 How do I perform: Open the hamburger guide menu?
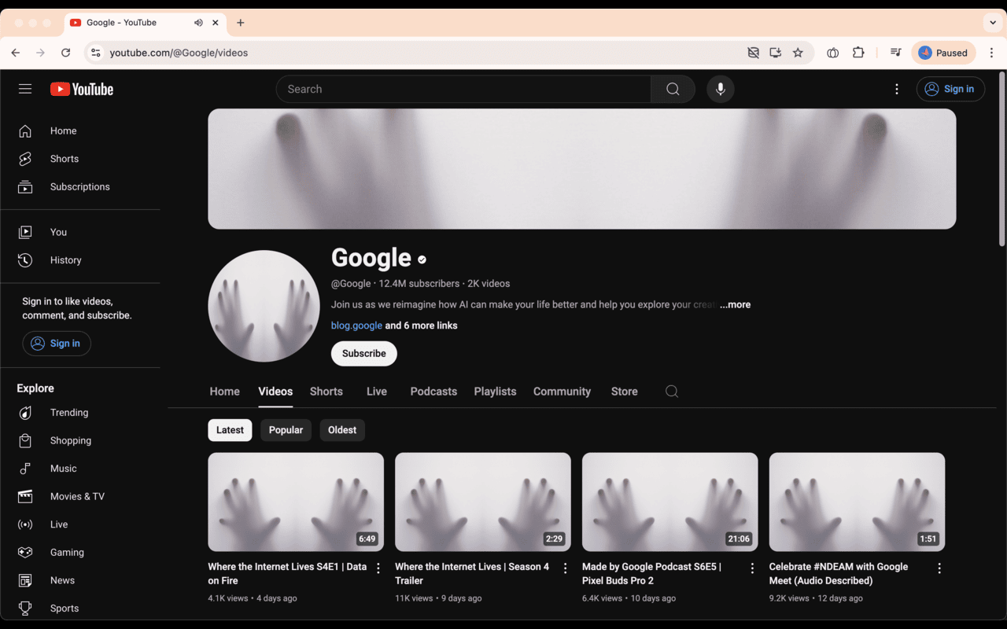(x=25, y=89)
